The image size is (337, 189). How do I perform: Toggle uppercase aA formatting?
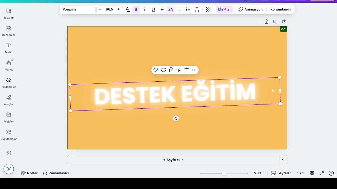point(171,9)
